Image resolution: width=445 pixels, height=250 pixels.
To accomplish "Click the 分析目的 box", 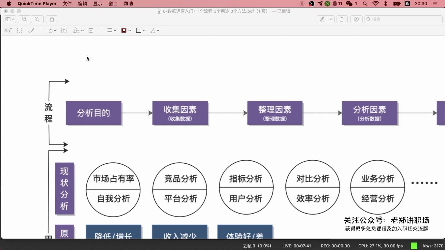I will [93, 113].
